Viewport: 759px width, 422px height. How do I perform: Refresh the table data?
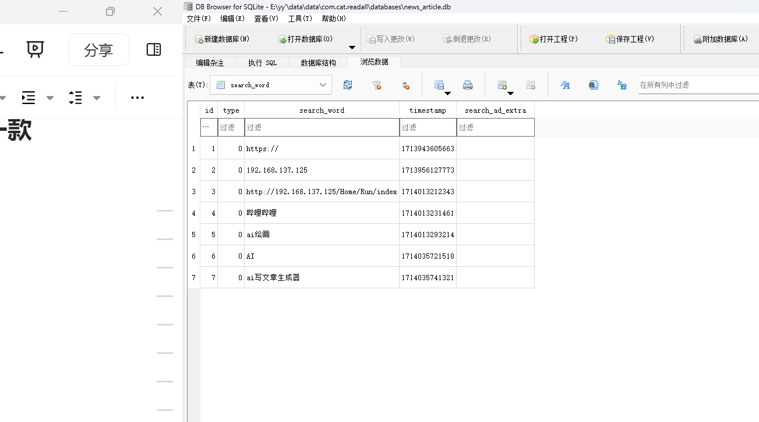pyautogui.click(x=348, y=85)
